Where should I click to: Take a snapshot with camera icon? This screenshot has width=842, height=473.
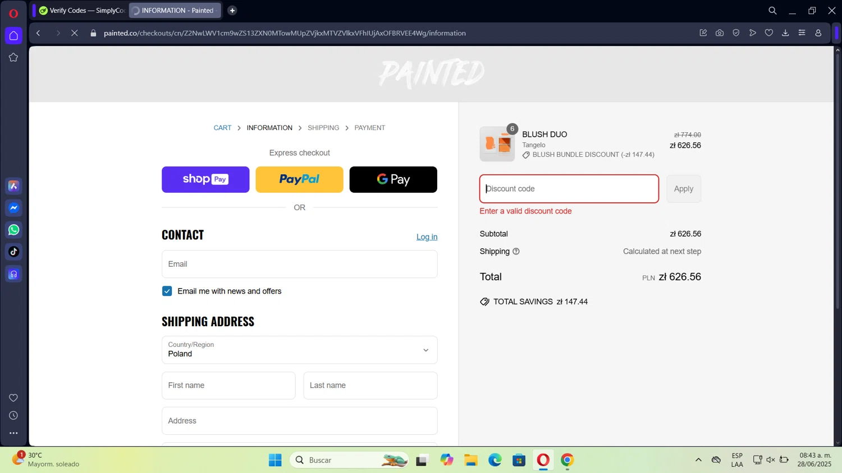[x=720, y=33]
